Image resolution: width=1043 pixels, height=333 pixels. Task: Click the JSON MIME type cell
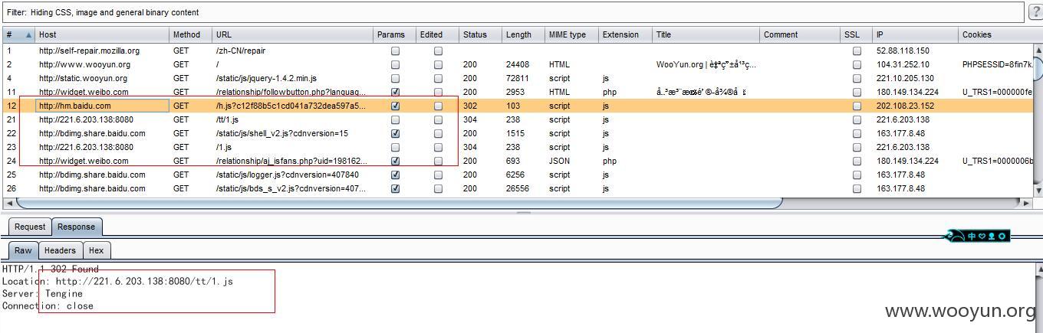(x=572, y=161)
